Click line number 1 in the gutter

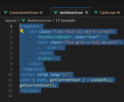(11, 26)
